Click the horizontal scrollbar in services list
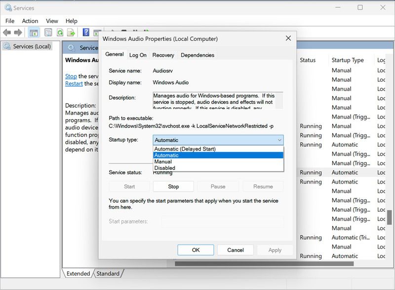 (x=264, y=263)
